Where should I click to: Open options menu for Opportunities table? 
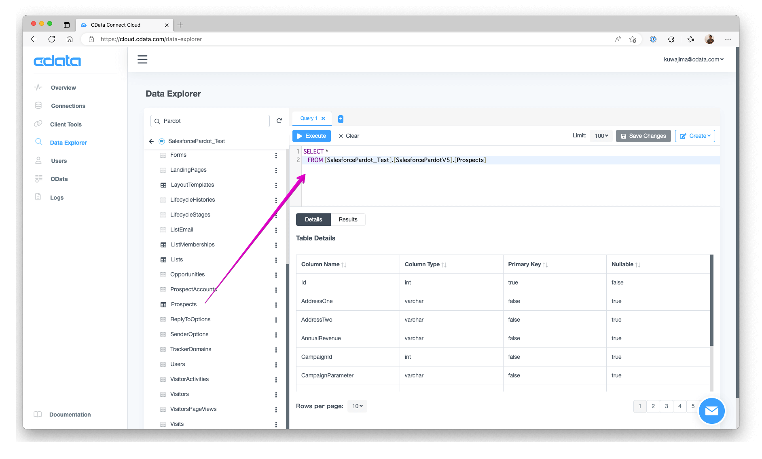(276, 275)
